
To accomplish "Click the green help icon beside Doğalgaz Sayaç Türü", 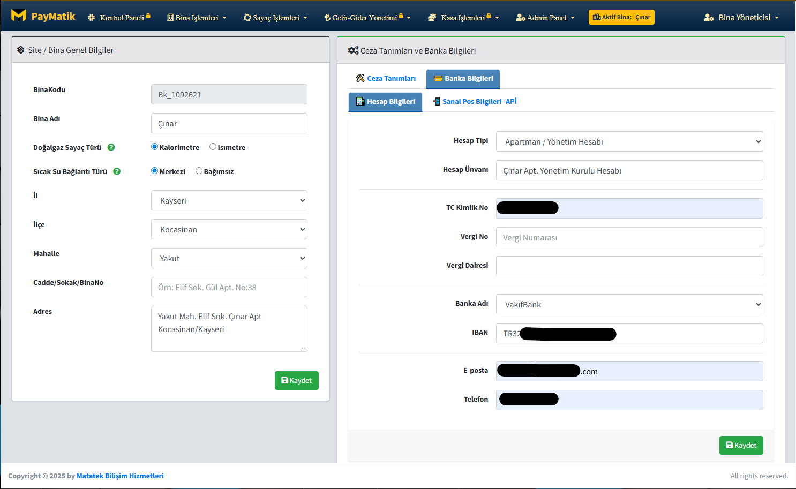I will pos(111,147).
